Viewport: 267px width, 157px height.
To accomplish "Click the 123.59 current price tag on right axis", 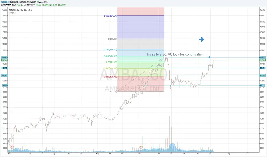I will click(x=262, y=60).
